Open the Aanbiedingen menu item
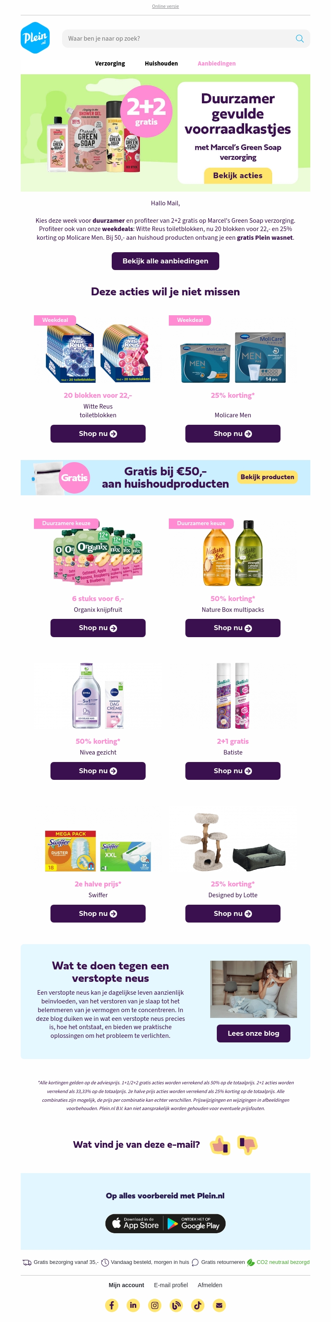 click(x=217, y=63)
